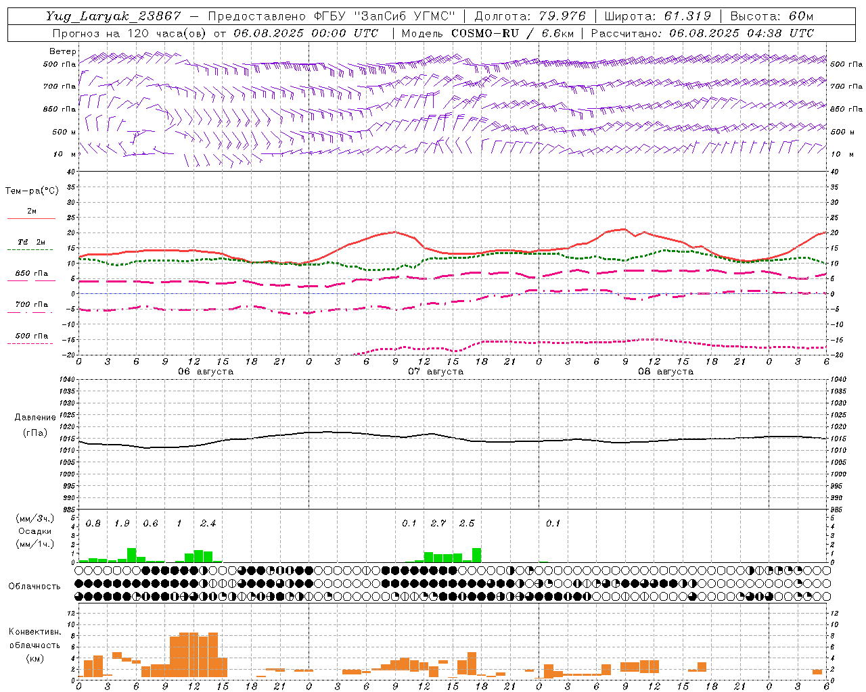Viewport: 866px width, 692px height.
Task: Click the Облачность cloud cover label
Action: (x=35, y=587)
